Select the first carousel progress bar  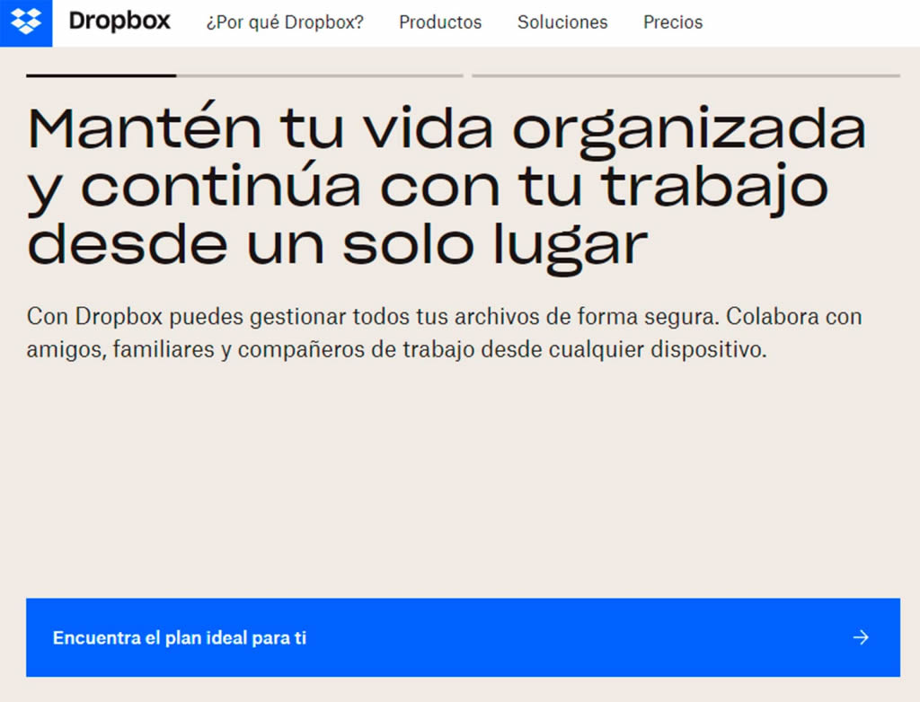pos(244,75)
